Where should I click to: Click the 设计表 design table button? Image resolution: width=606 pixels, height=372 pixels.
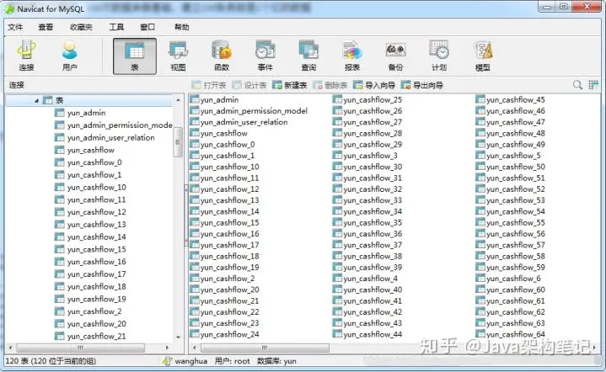point(249,85)
